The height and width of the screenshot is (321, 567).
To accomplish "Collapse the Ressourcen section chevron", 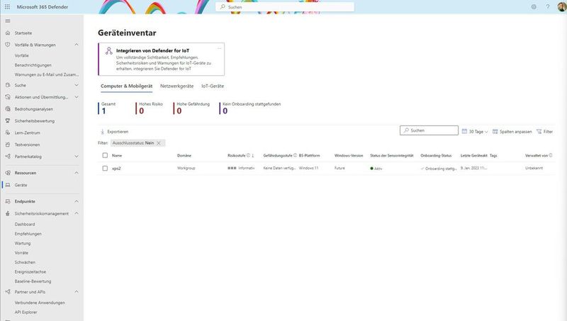I will click(77, 173).
